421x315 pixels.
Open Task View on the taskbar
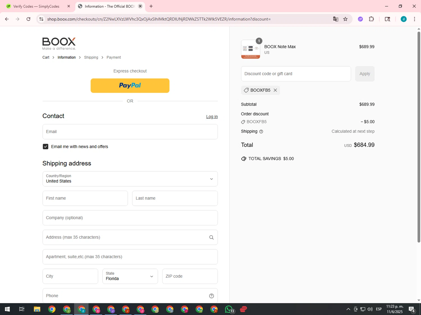click(22, 309)
